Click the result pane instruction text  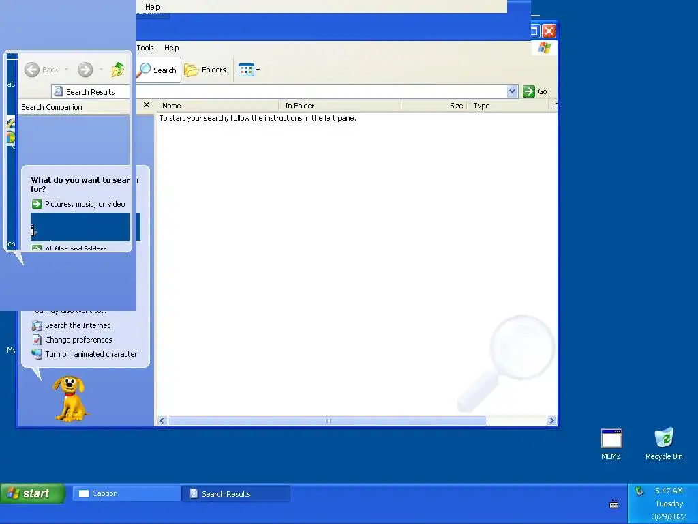pyautogui.click(x=257, y=118)
